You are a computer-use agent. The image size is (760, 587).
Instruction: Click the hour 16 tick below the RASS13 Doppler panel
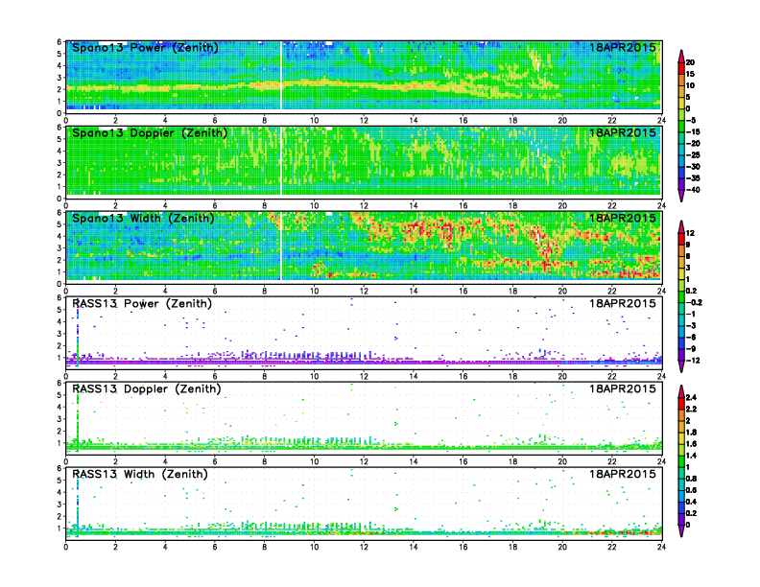(463, 461)
